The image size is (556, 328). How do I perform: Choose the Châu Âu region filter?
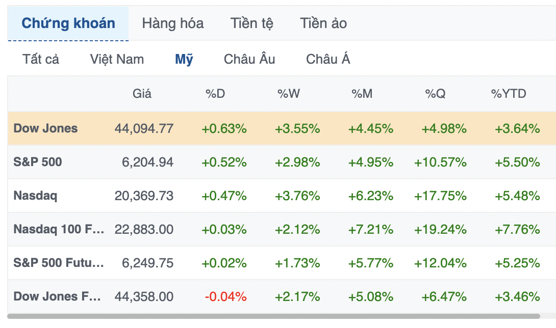click(x=249, y=59)
